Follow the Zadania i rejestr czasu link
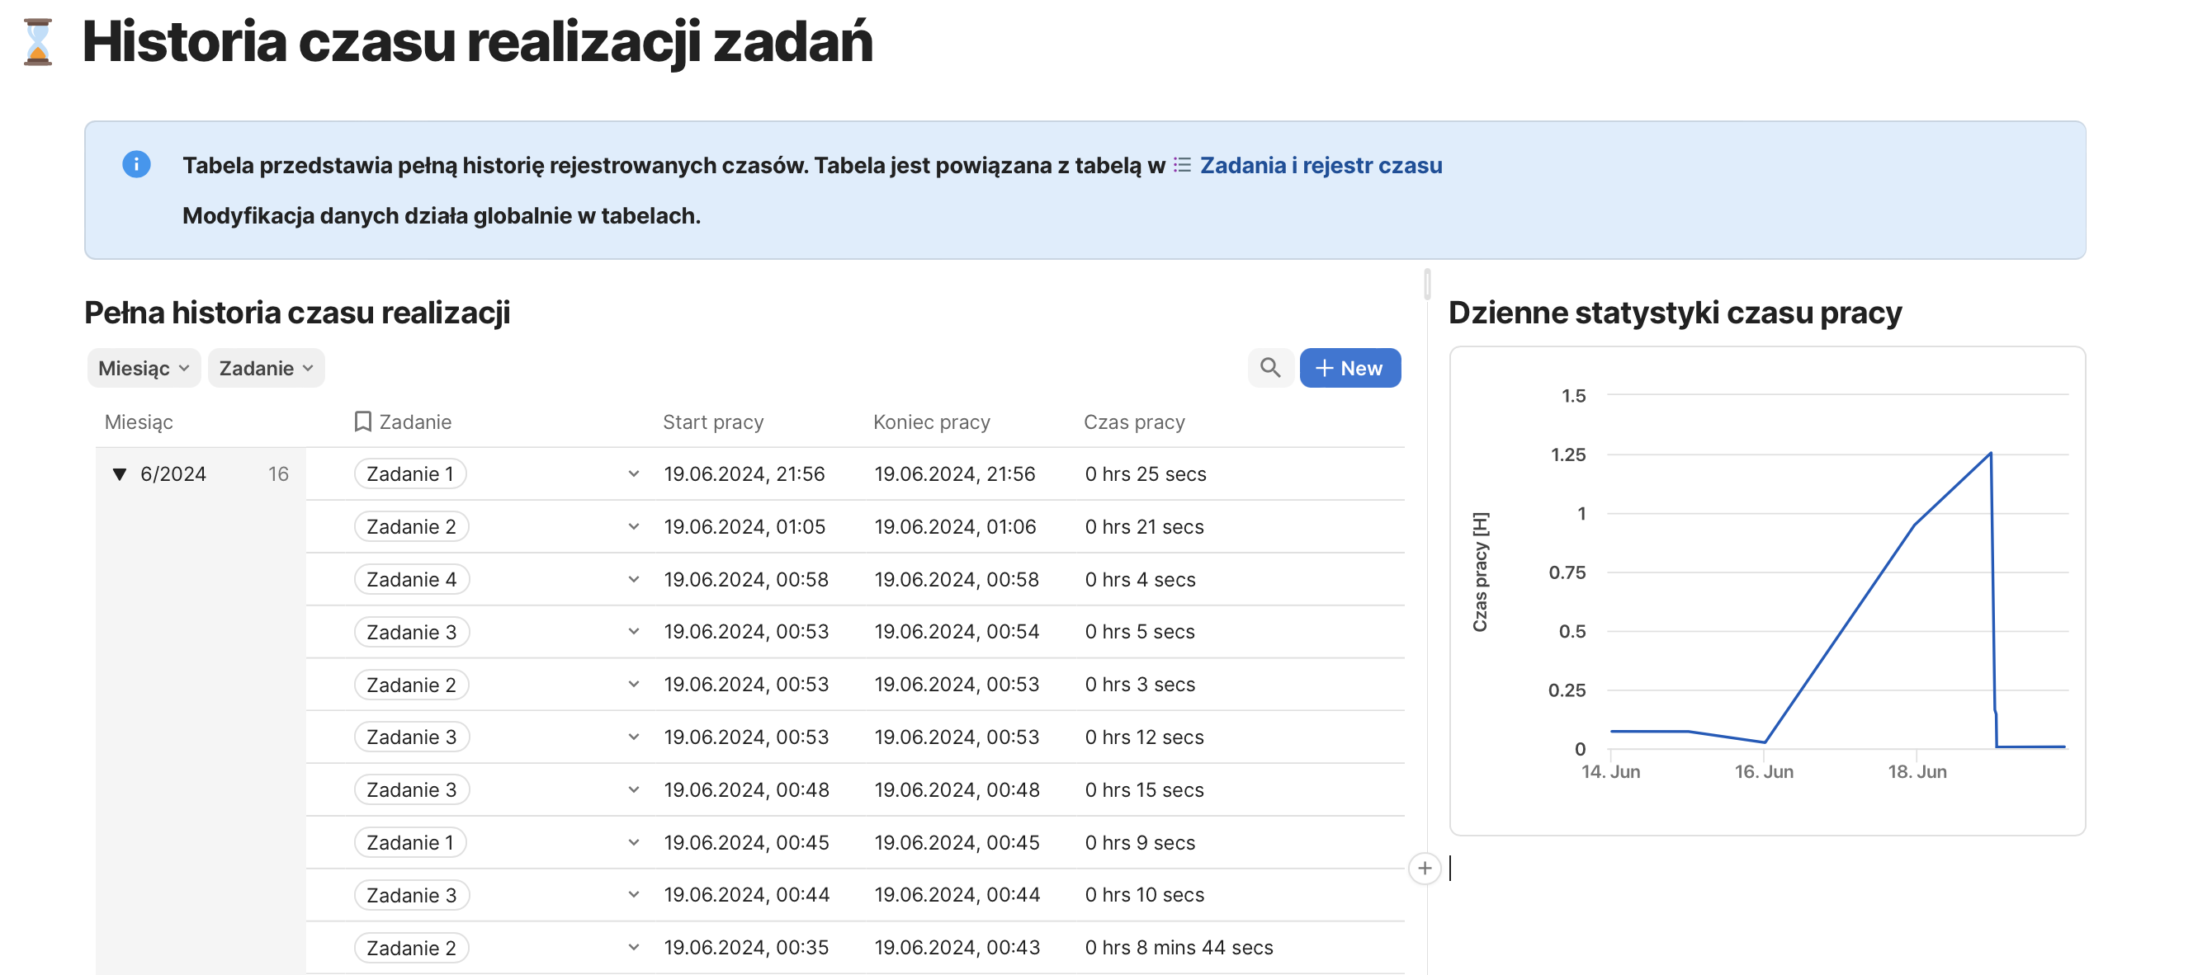Image resolution: width=2212 pixels, height=975 pixels. 1320,165
